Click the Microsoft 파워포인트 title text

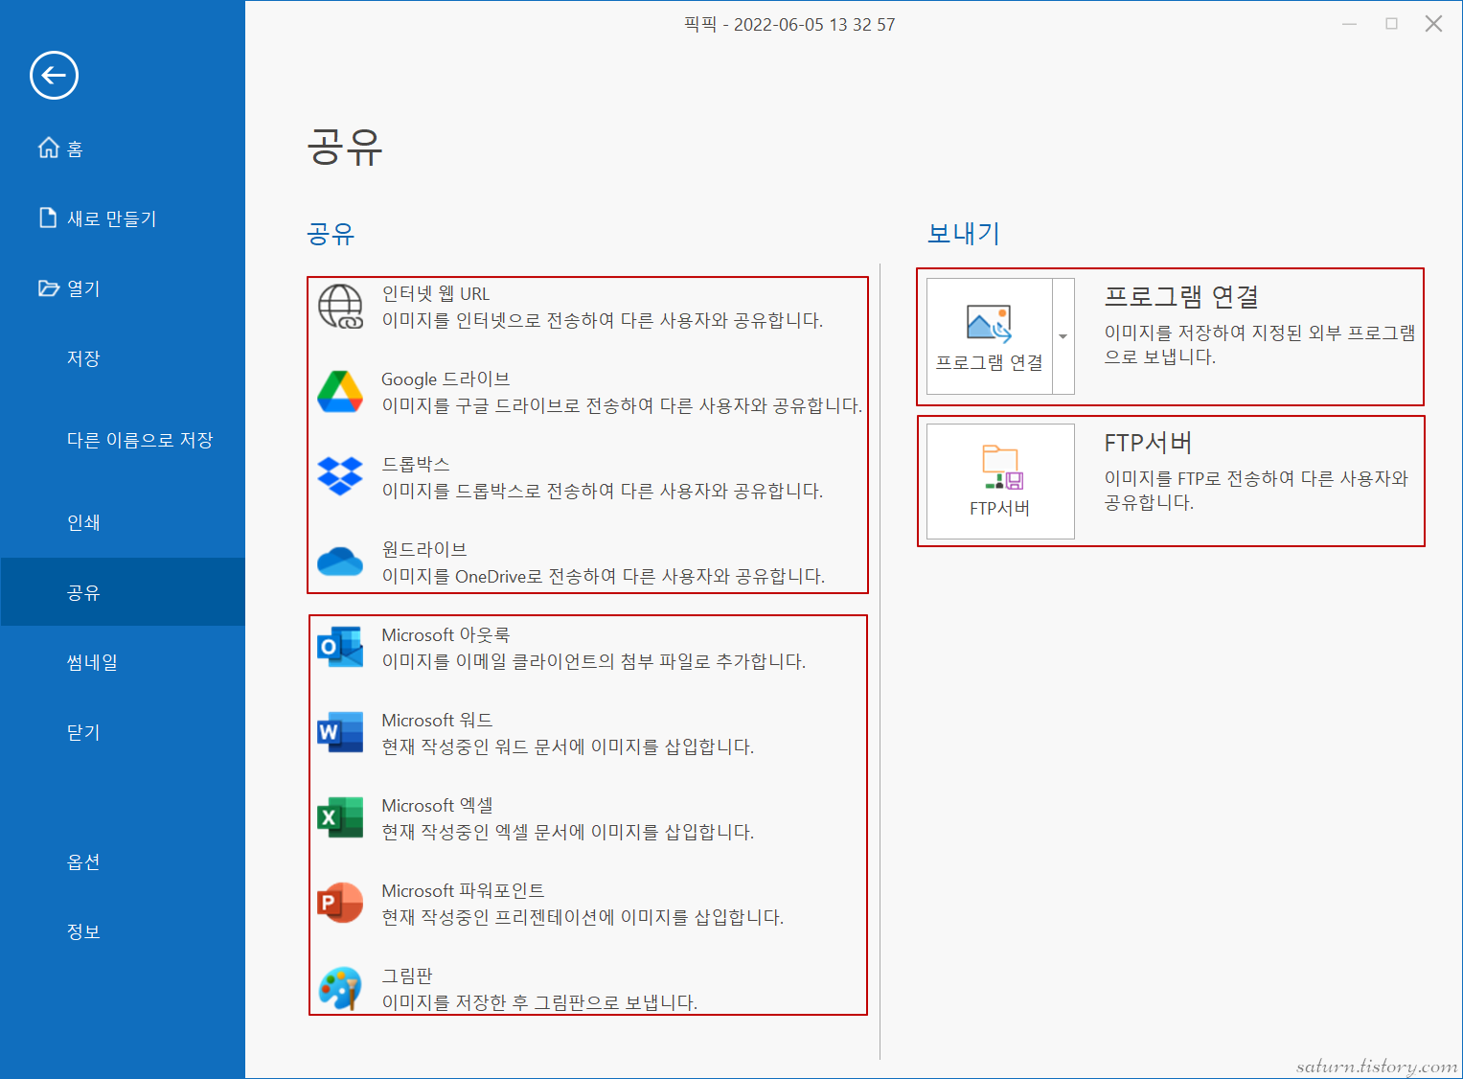[x=463, y=890]
